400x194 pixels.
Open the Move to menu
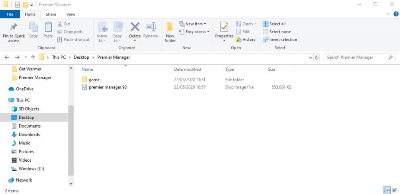(102, 32)
